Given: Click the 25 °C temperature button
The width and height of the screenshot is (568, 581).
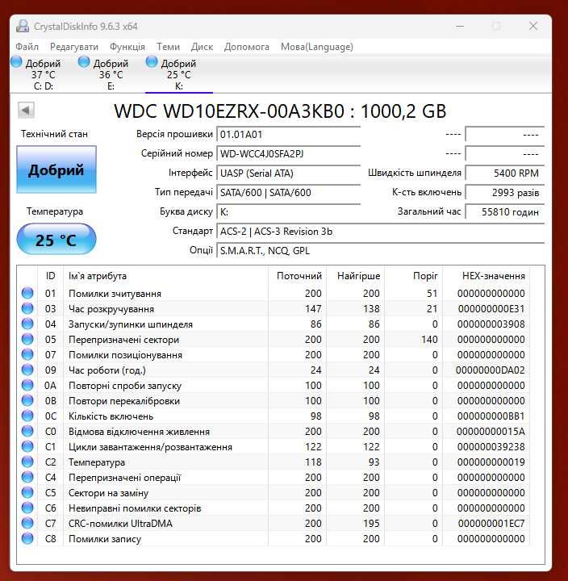Looking at the screenshot, I should [56, 240].
